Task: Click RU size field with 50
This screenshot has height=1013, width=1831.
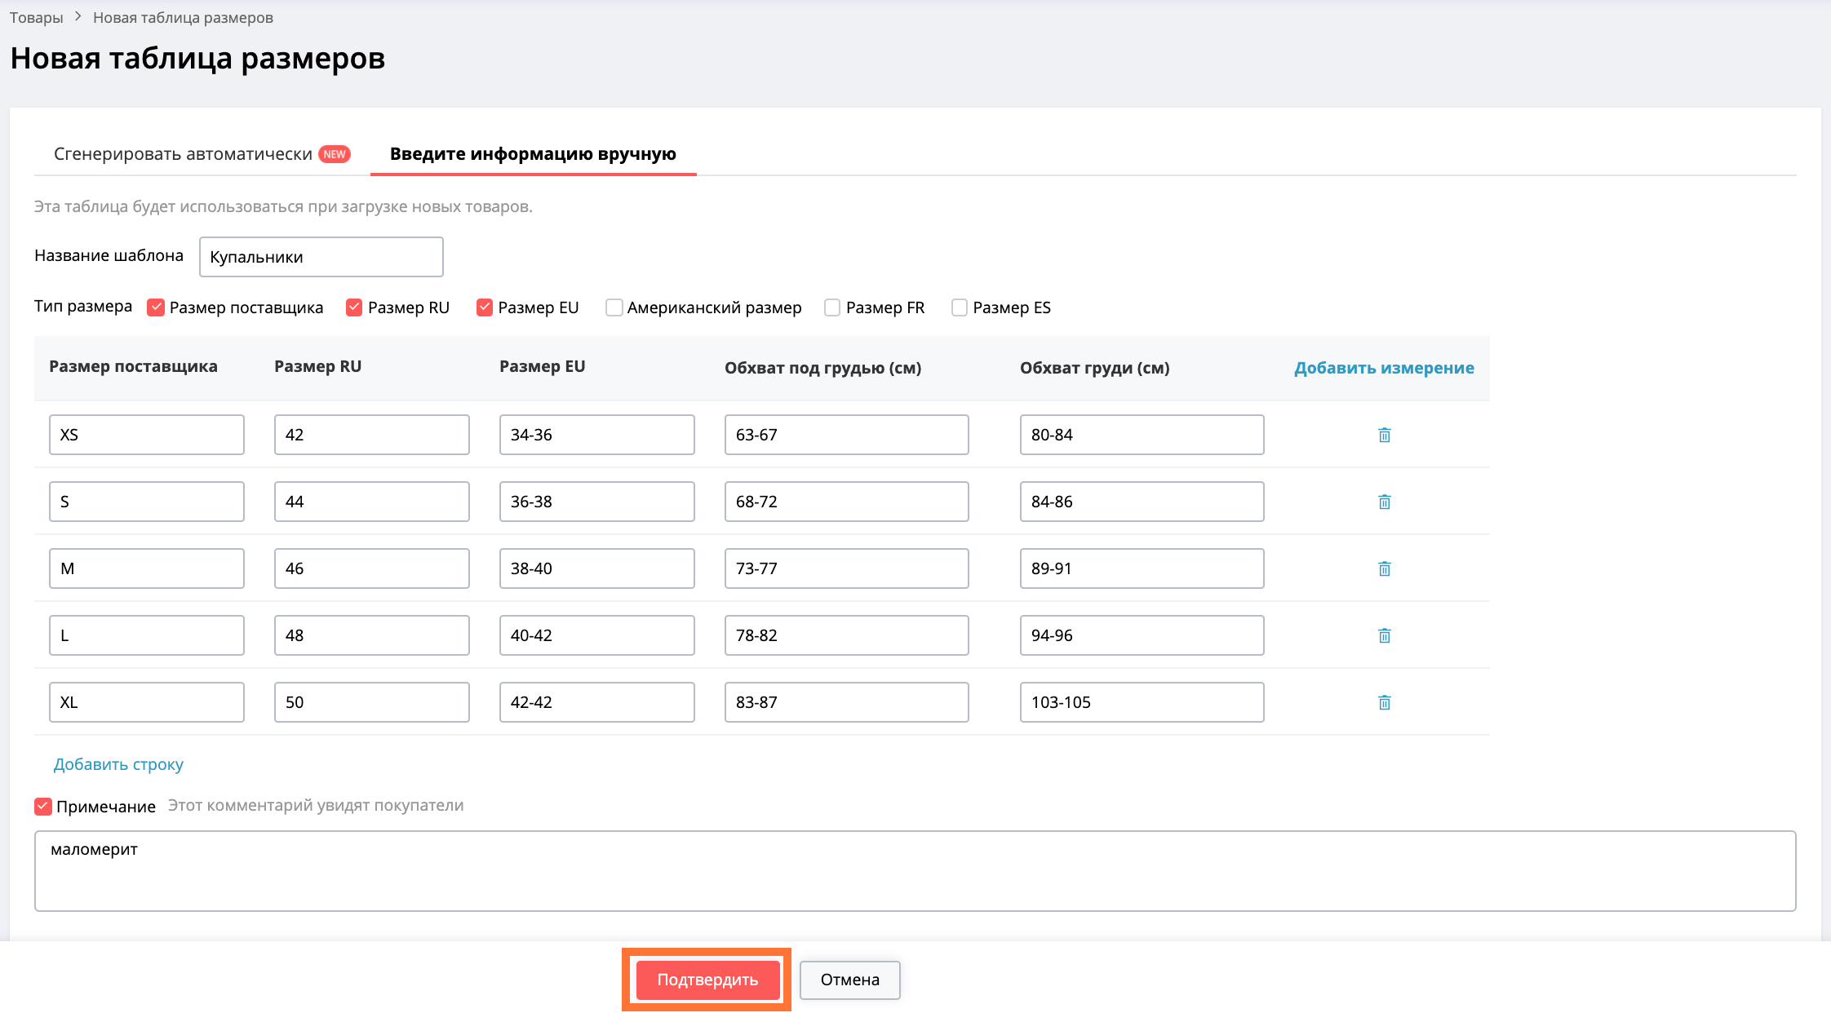Action: pos(372,702)
